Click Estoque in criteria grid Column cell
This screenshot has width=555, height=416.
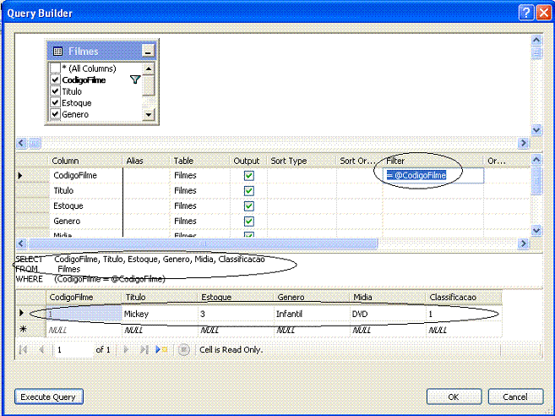pyautogui.click(x=86, y=205)
